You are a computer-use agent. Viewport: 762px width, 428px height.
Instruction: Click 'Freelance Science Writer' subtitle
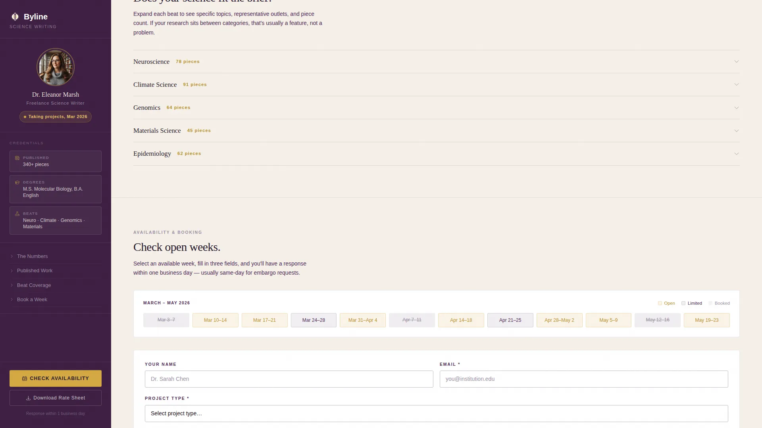coord(56,103)
